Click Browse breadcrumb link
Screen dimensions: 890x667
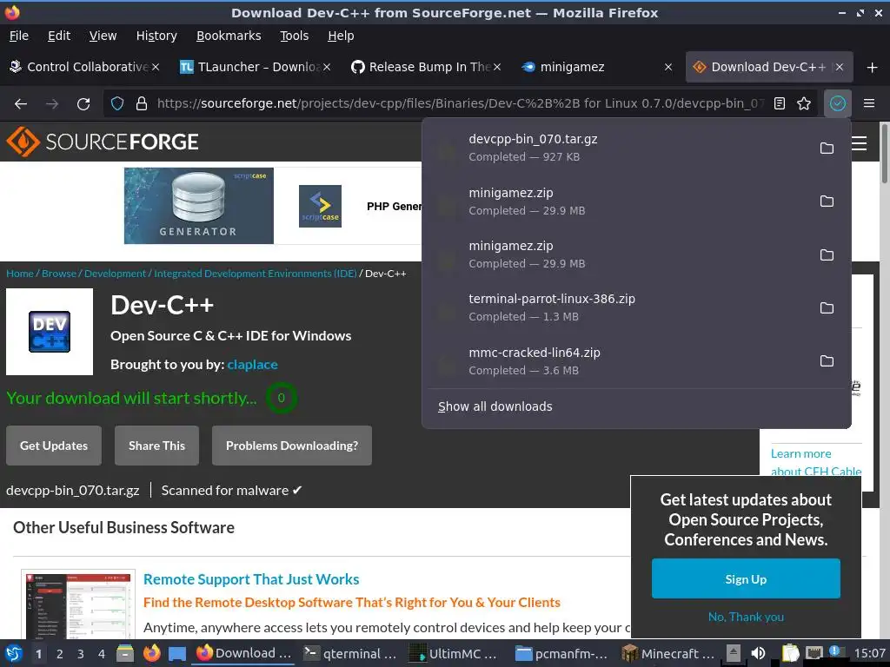59,274
